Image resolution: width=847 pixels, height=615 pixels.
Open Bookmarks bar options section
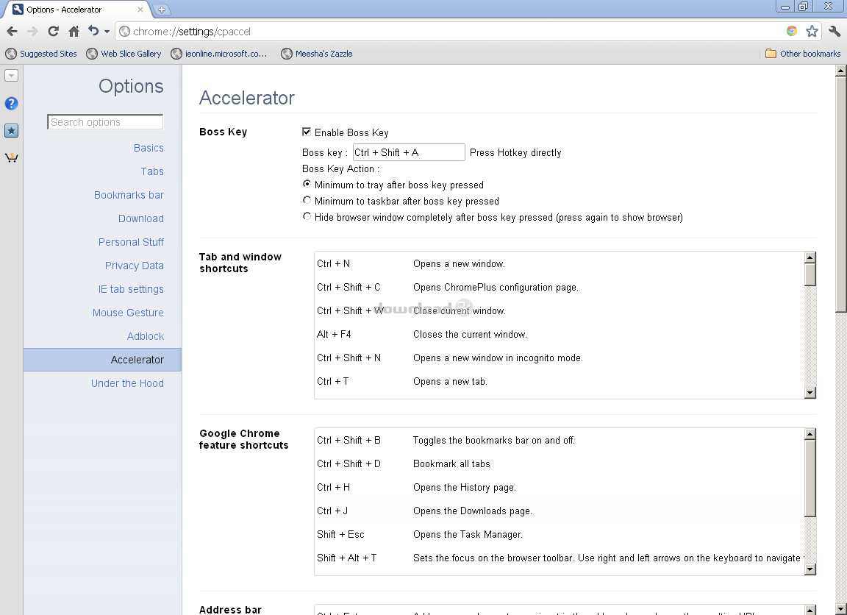click(x=129, y=195)
